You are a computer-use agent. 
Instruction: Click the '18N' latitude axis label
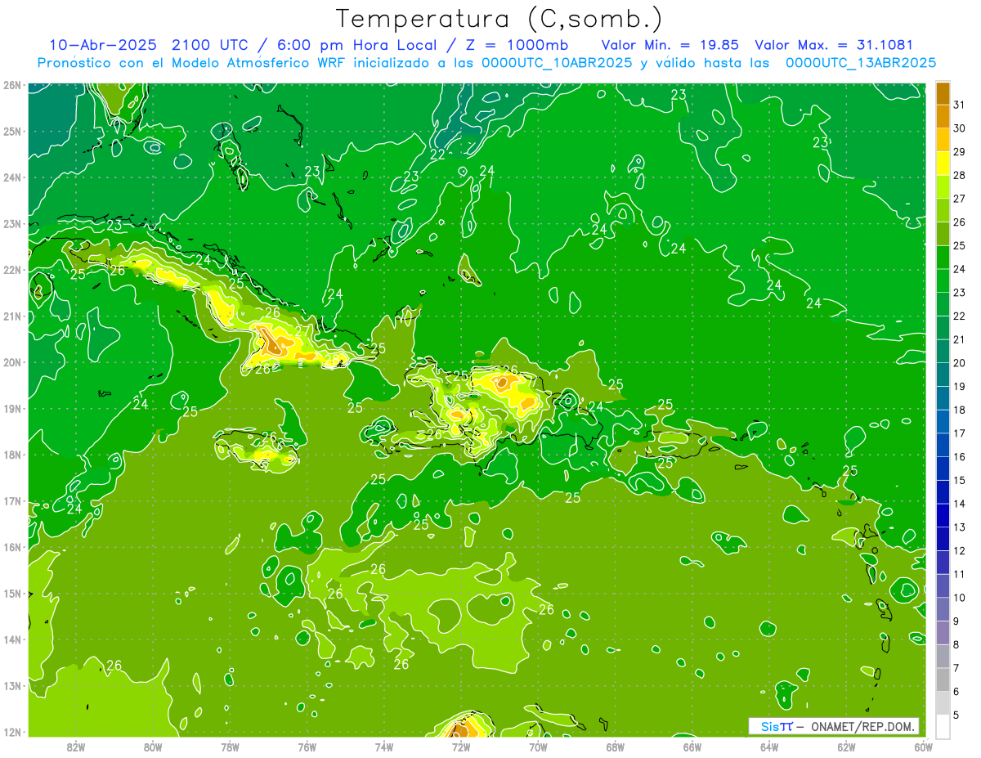12,455
